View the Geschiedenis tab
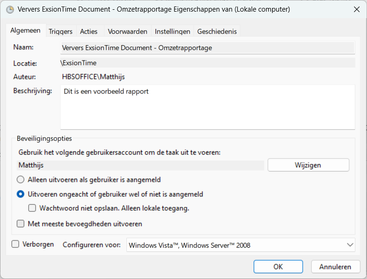The height and width of the screenshot is (279, 367). tap(217, 32)
